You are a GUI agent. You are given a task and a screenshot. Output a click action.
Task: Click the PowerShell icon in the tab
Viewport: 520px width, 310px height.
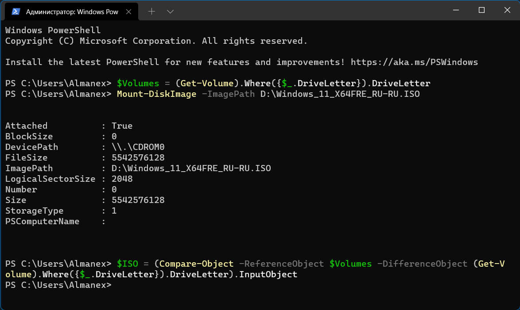click(x=16, y=11)
